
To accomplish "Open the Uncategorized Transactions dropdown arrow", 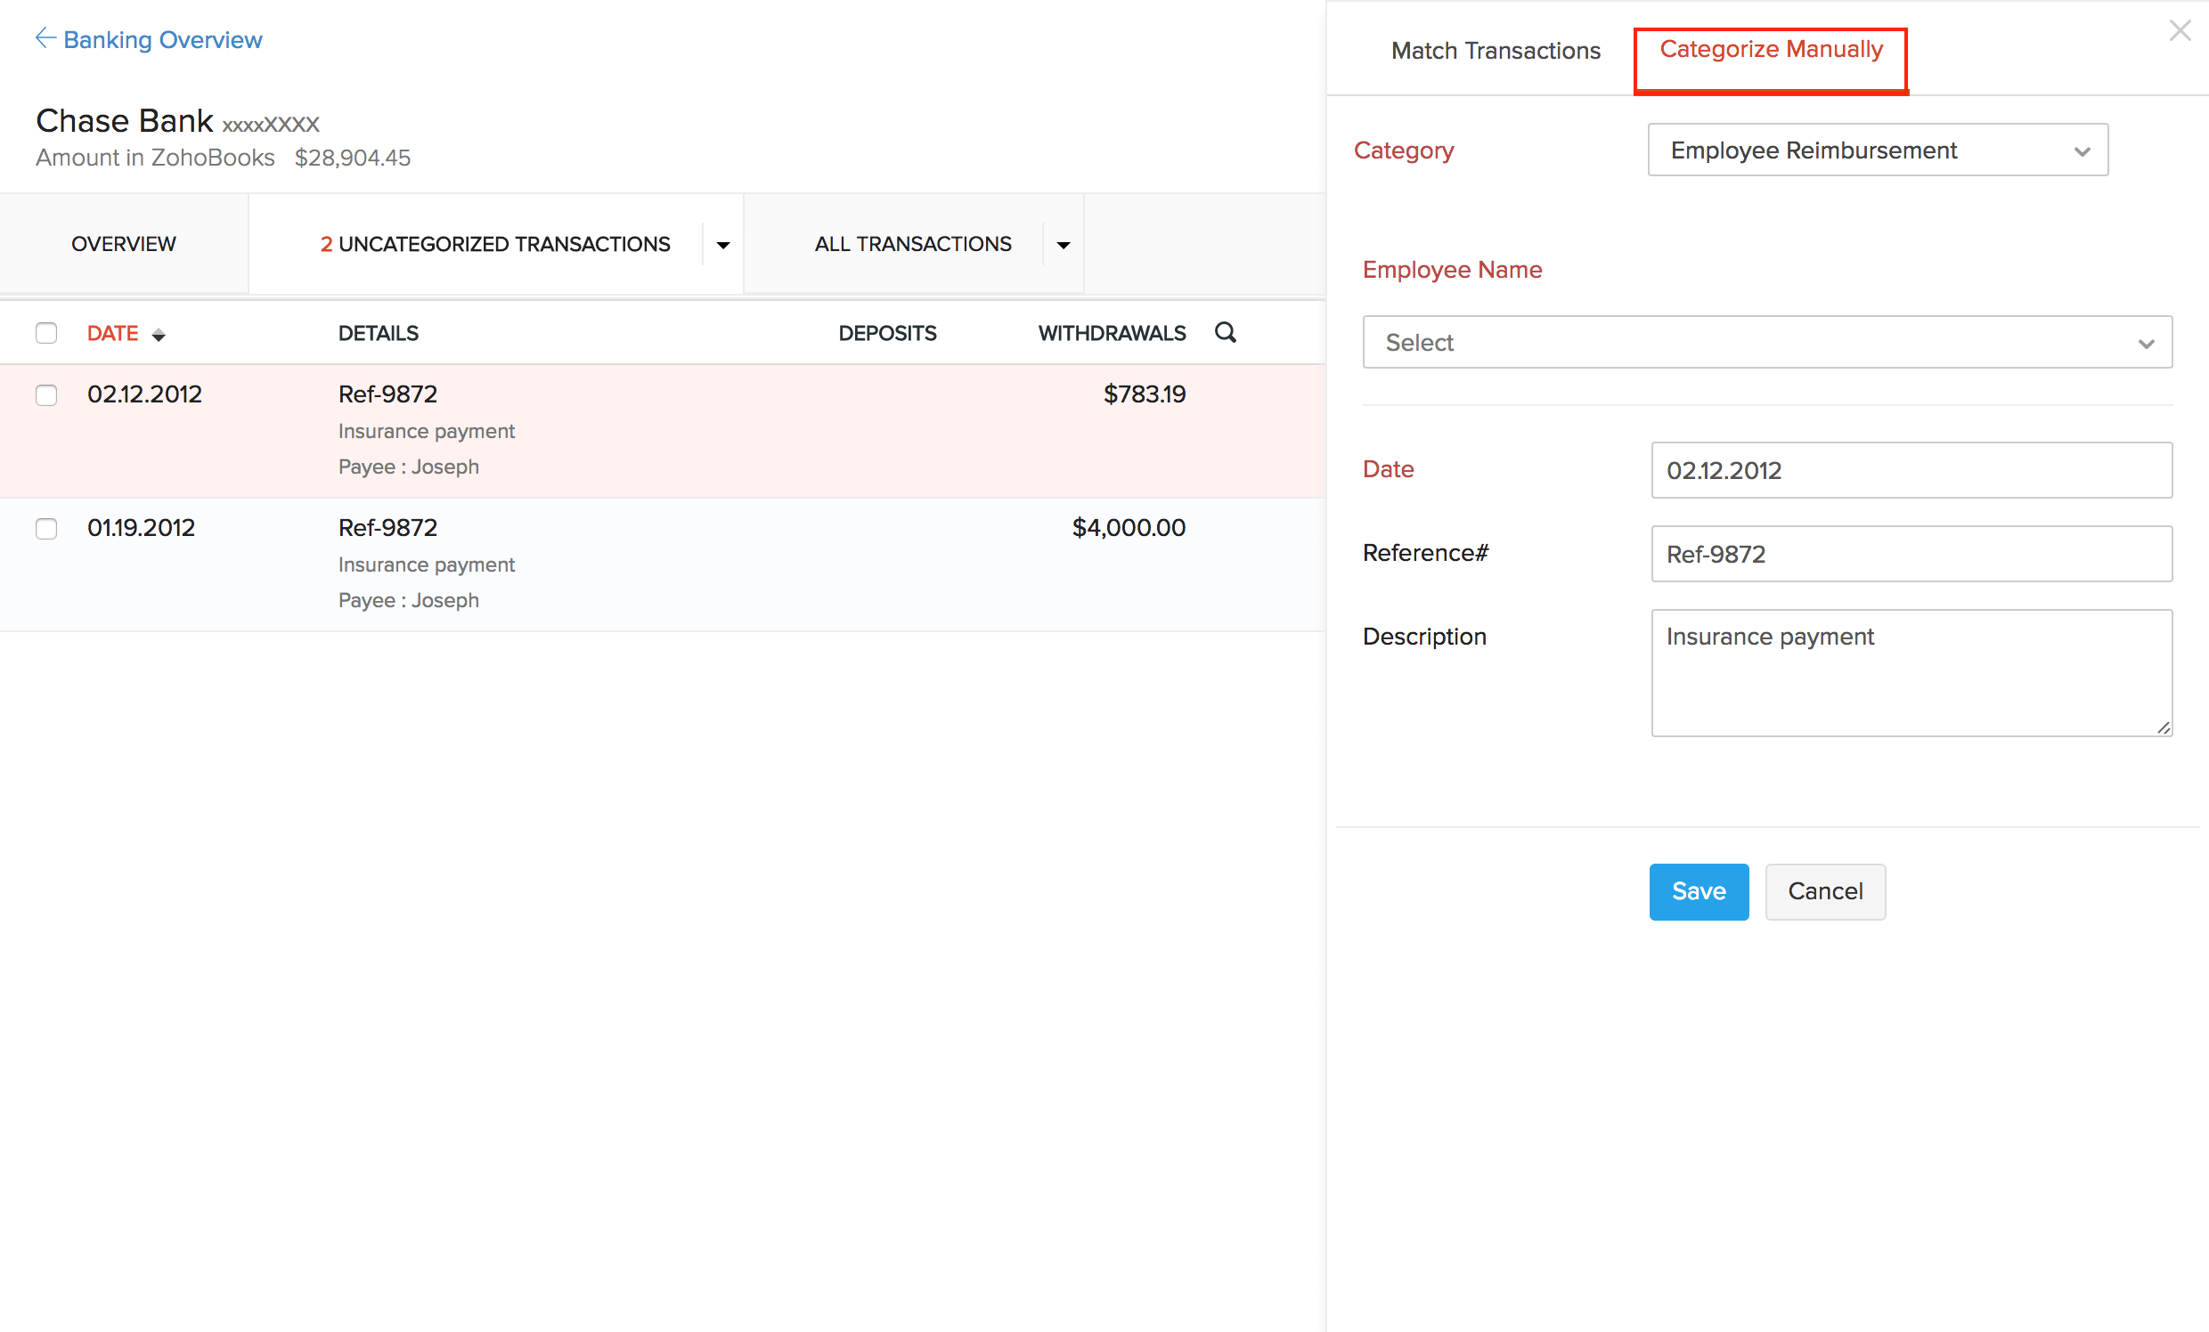I will coord(722,245).
